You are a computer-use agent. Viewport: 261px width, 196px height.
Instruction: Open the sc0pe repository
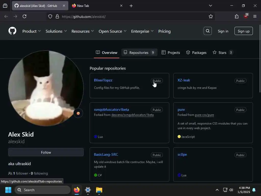182,154
